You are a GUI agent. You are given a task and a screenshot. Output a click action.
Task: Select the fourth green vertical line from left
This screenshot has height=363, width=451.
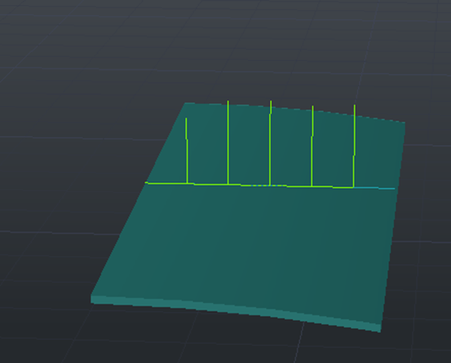pyautogui.click(x=312, y=146)
